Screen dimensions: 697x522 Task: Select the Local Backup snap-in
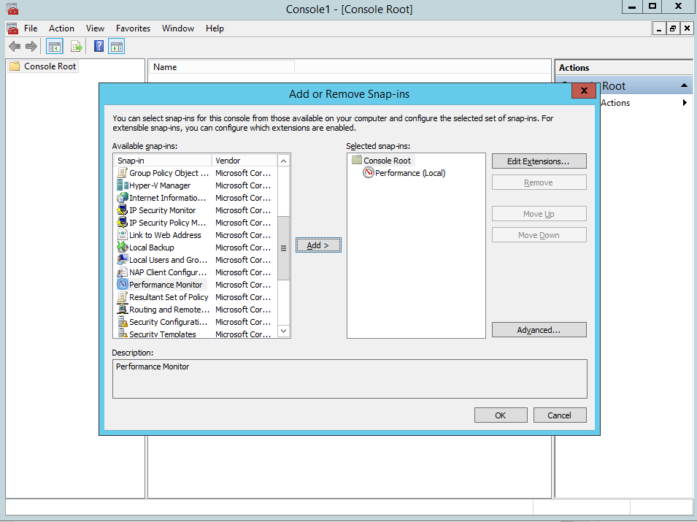151,247
